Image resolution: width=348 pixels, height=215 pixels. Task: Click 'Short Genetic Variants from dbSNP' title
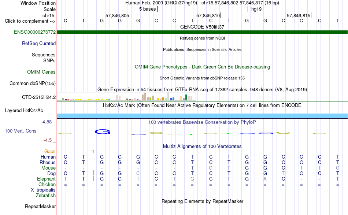click(202, 78)
